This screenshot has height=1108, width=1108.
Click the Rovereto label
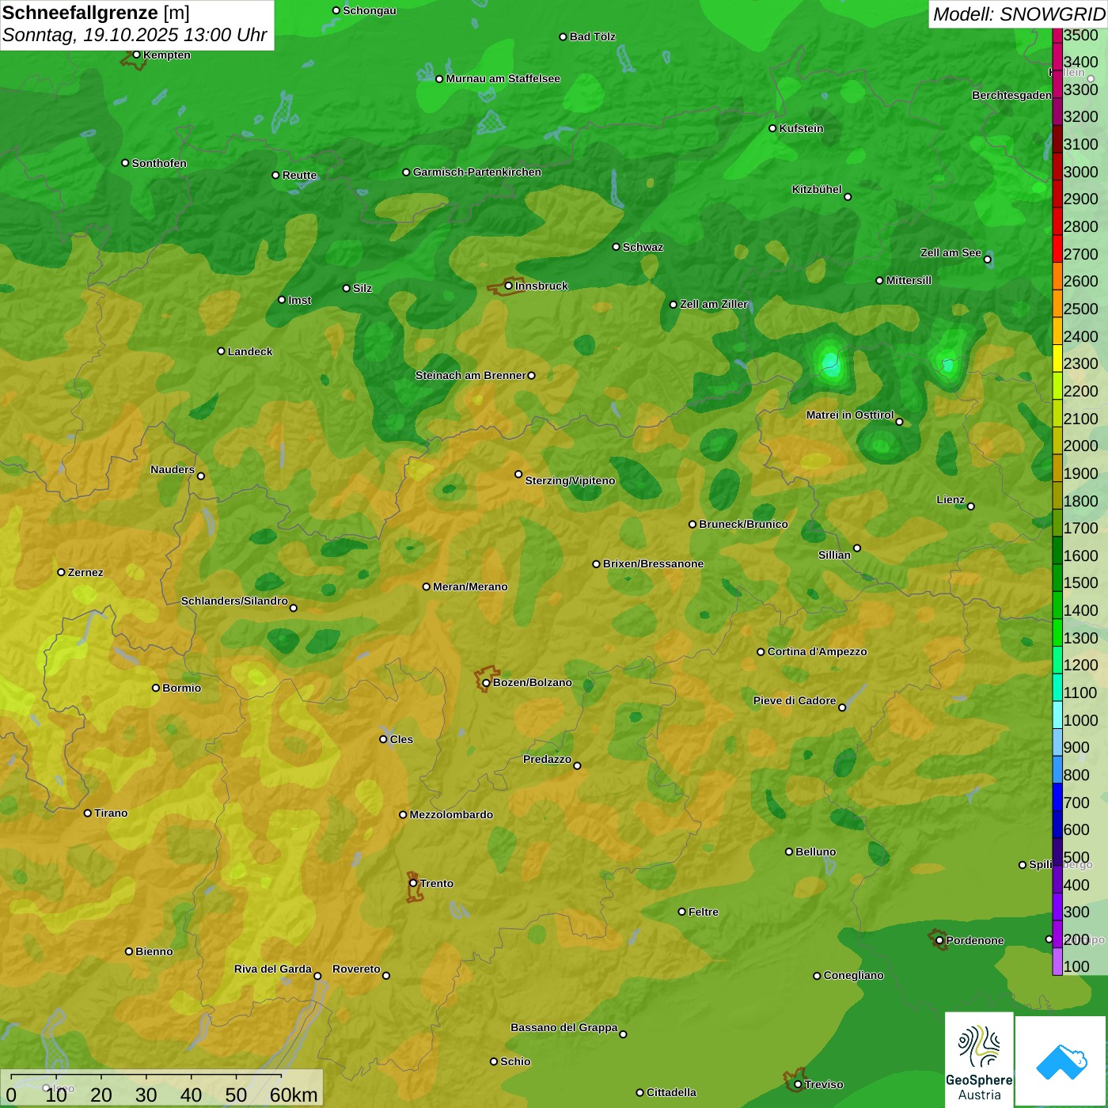(356, 969)
